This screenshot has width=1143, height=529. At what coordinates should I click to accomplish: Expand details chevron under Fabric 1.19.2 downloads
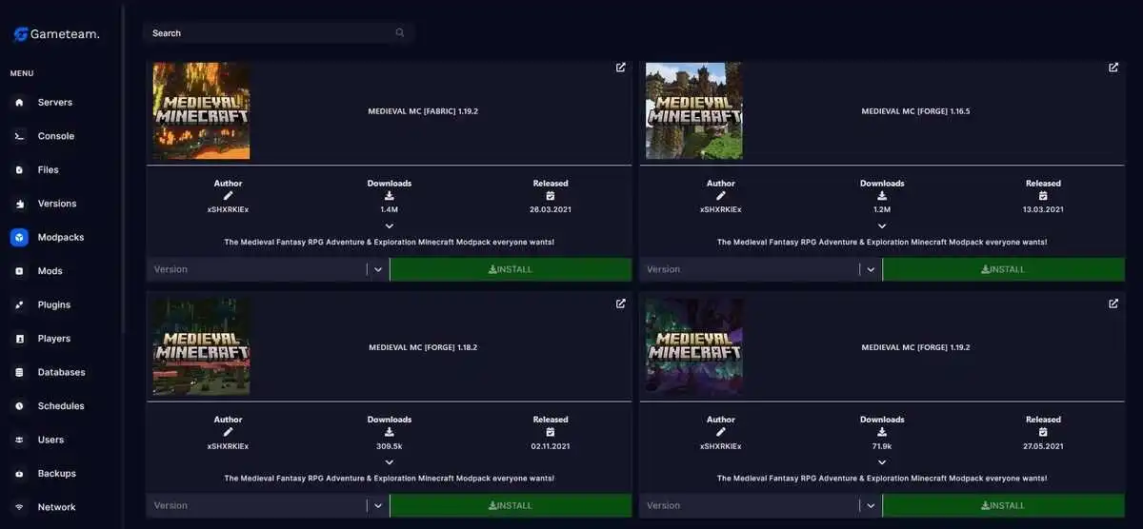(x=390, y=226)
